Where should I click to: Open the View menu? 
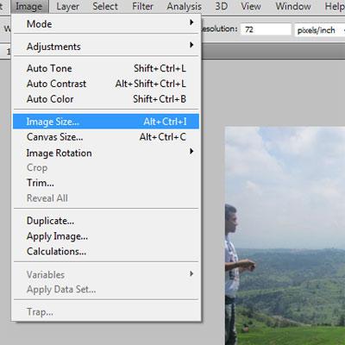[x=251, y=6]
